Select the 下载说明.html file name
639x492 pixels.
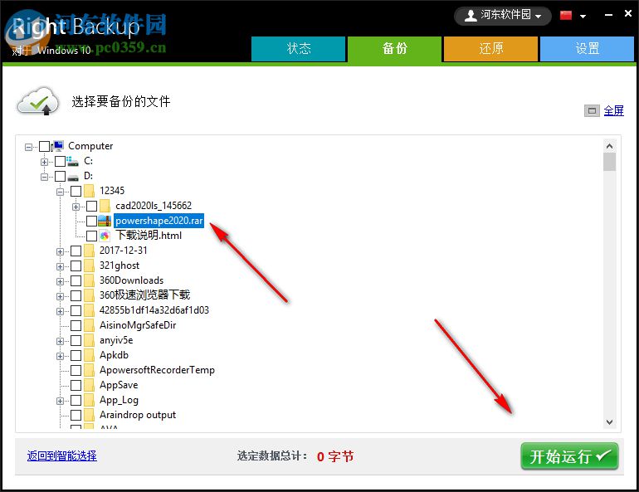[x=149, y=236]
